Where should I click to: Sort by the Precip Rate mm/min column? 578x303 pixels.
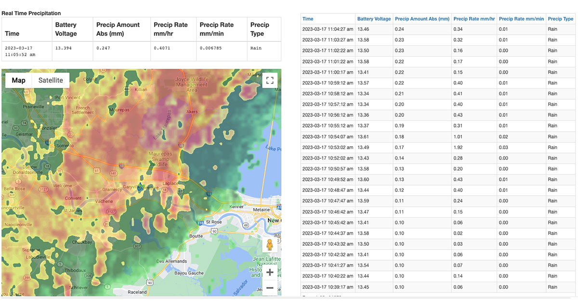coord(523,19)
